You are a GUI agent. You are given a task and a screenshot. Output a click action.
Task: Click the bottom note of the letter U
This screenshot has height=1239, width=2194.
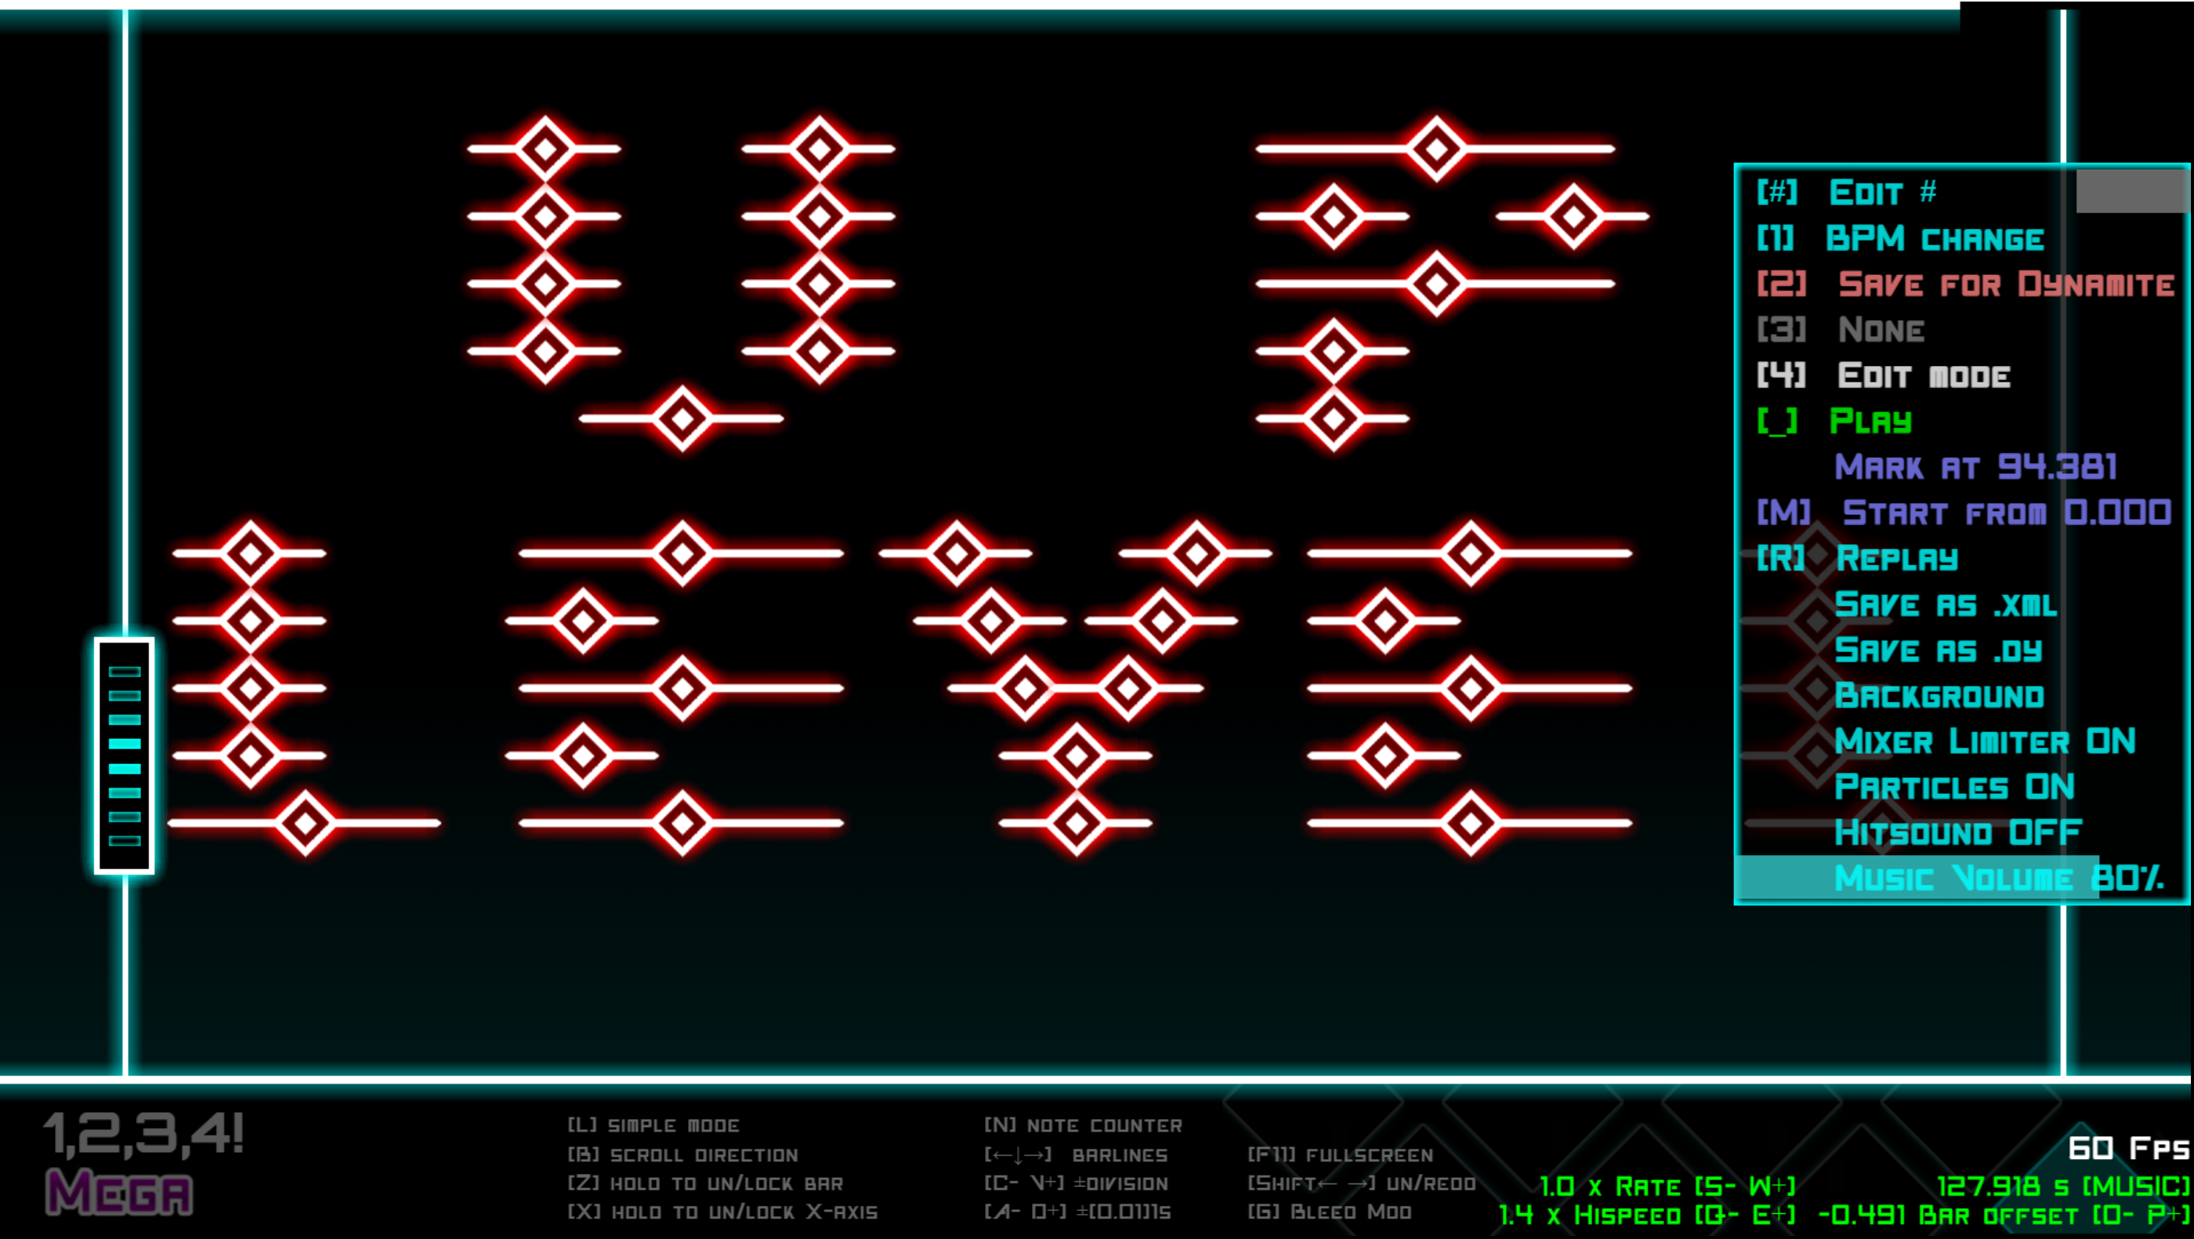coord(682,418)
